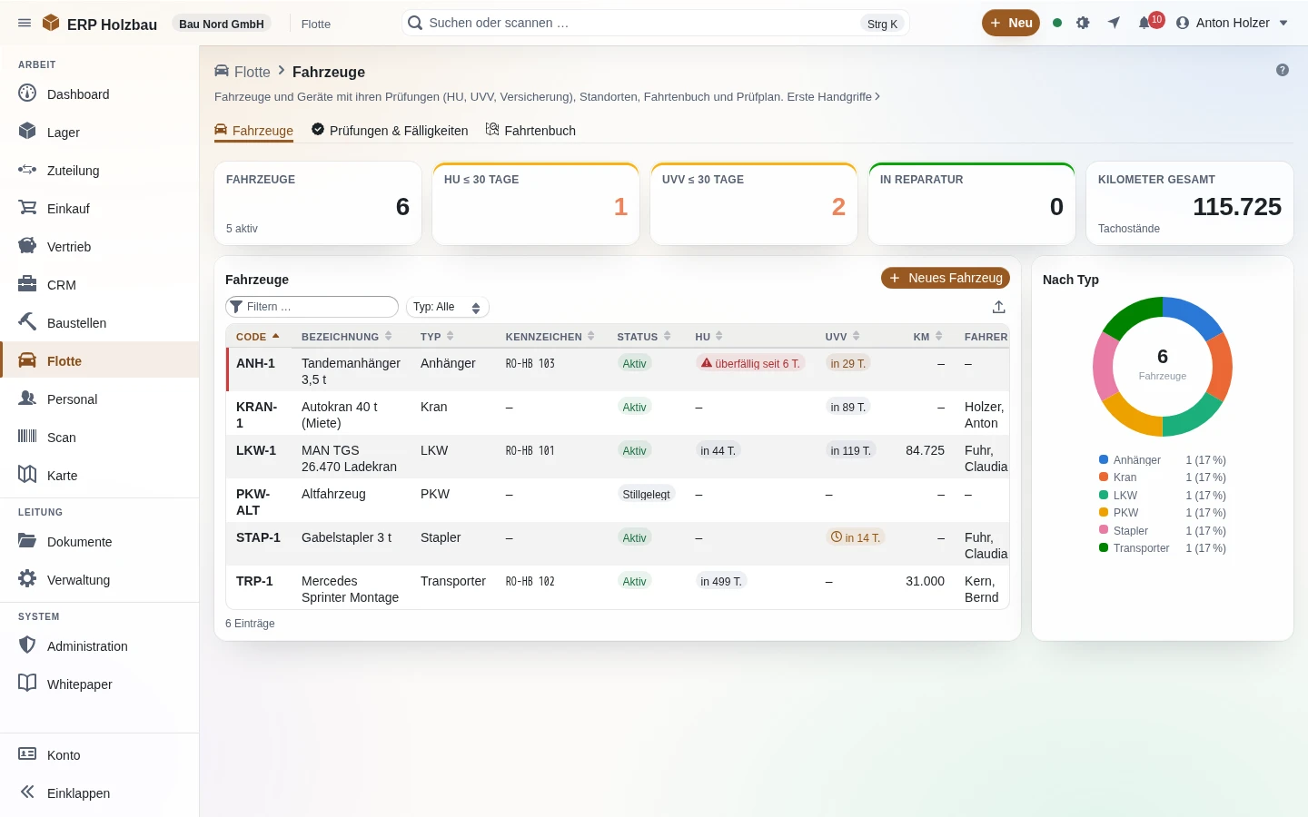This screenshot has height=817, width=1308.
Task: Open Whitepaper in sidebar
Action: point(100,684)
